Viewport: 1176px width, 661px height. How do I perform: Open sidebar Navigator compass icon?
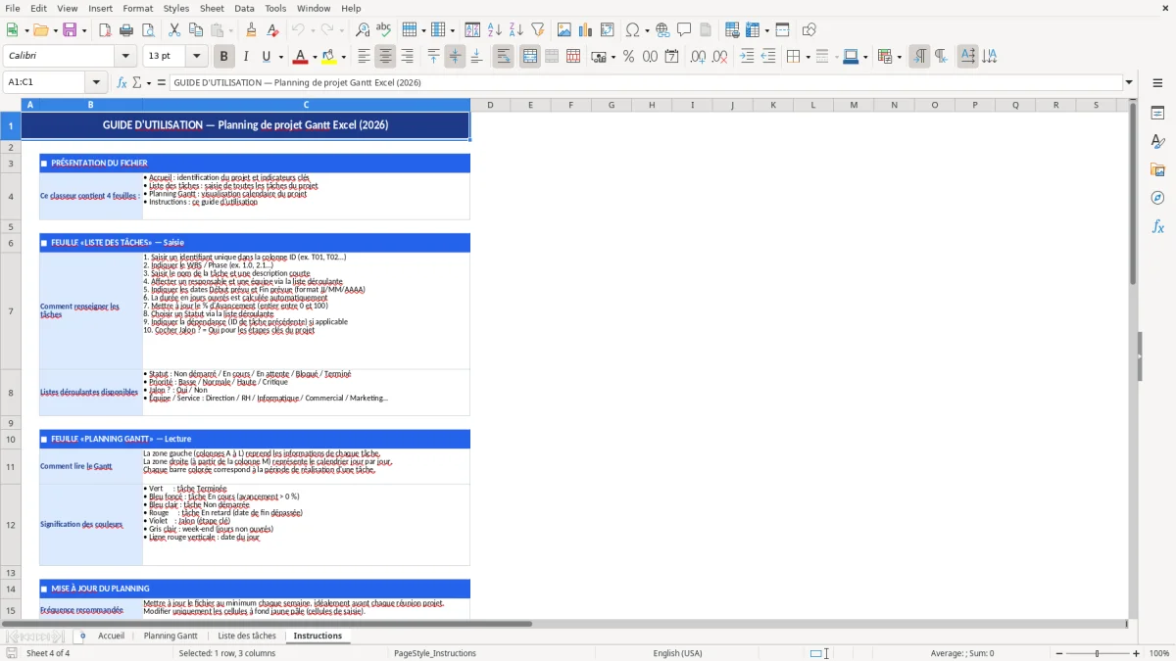click(1157, 199)
